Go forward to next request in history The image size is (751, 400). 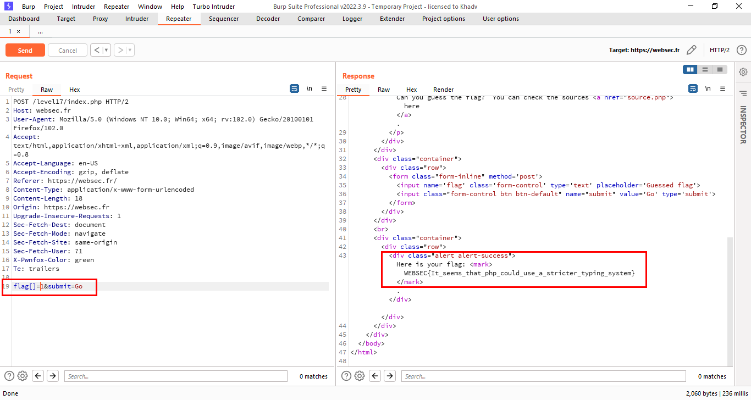120,50
